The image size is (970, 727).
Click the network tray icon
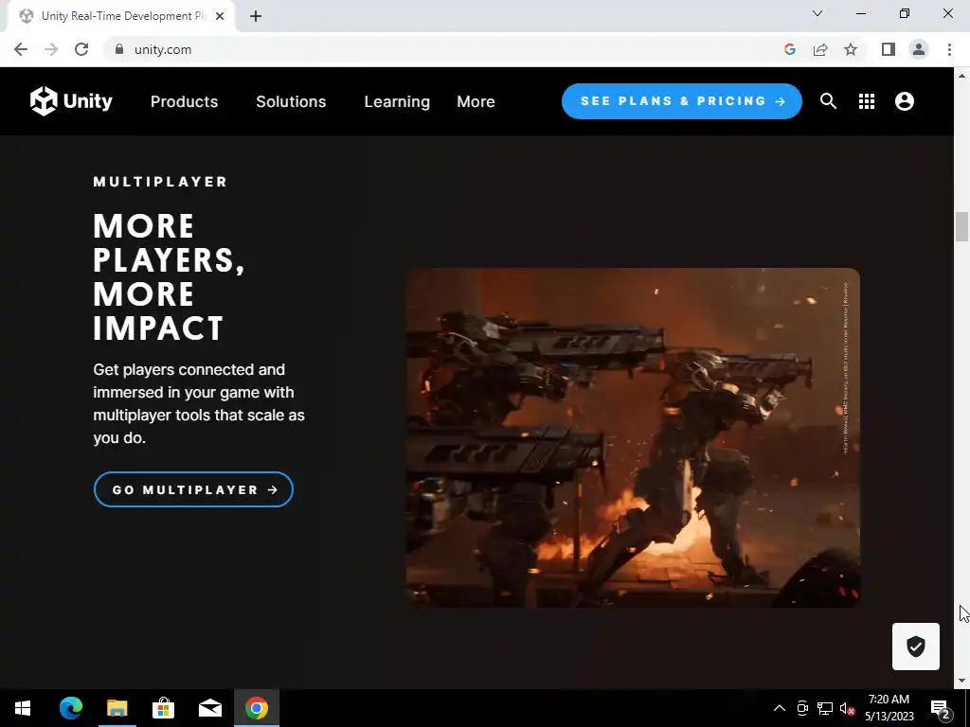pos(825,708)
